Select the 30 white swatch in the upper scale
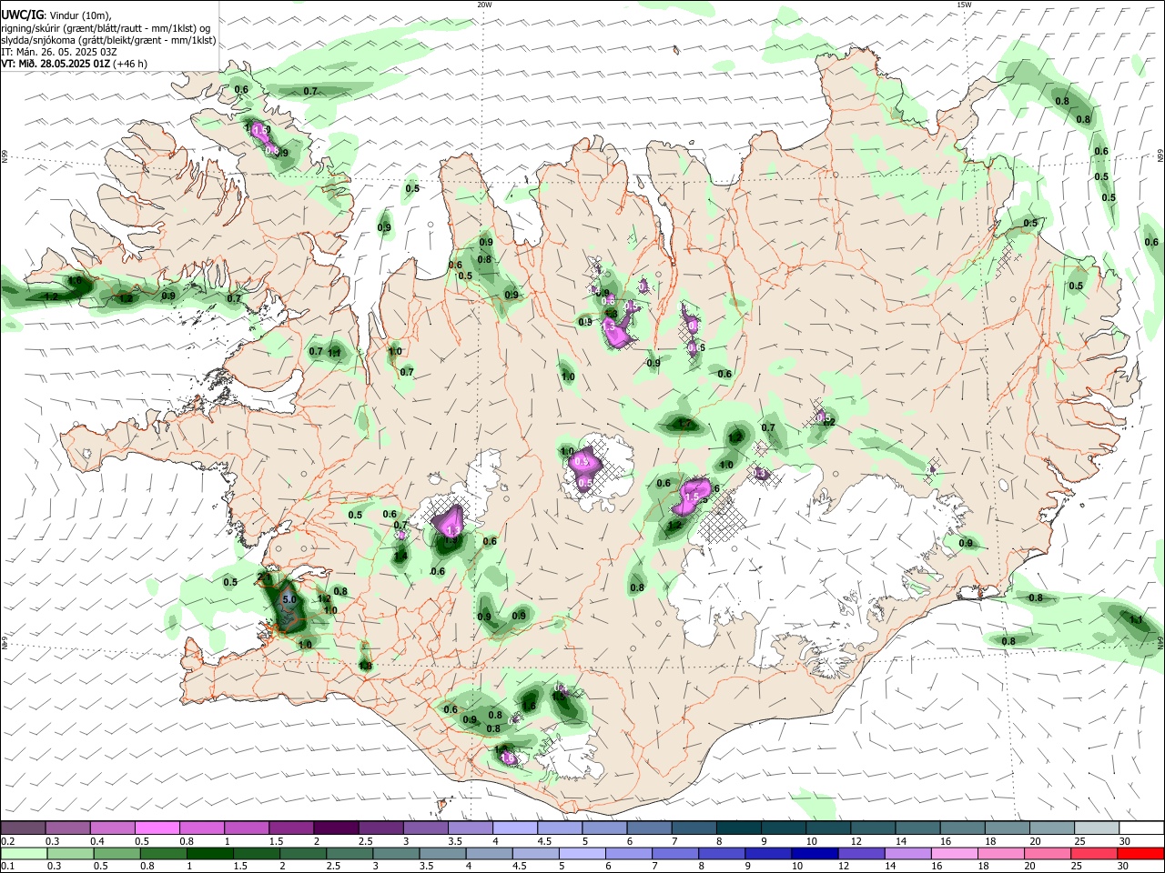Viewport: 1165px width, 873px height. [1141, 828]
